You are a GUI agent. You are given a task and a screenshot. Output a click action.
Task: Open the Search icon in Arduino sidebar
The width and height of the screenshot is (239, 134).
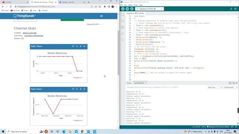point(123,40)
